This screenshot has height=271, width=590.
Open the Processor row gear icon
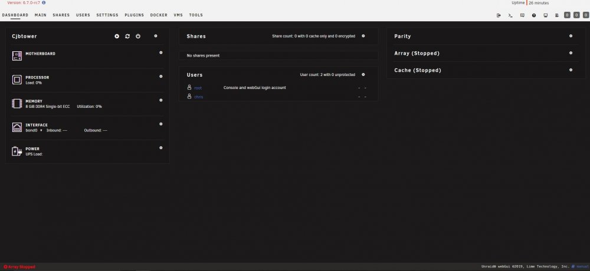(x=161, y=77)
